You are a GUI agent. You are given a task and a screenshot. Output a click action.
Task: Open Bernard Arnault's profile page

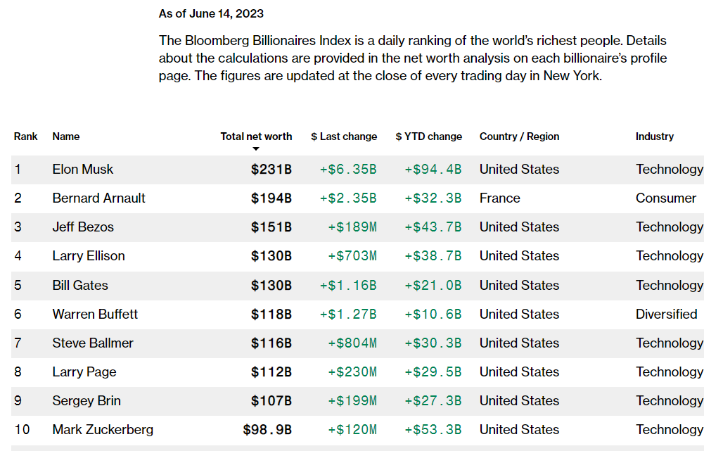pyautogui.click(x=98, y=198)
